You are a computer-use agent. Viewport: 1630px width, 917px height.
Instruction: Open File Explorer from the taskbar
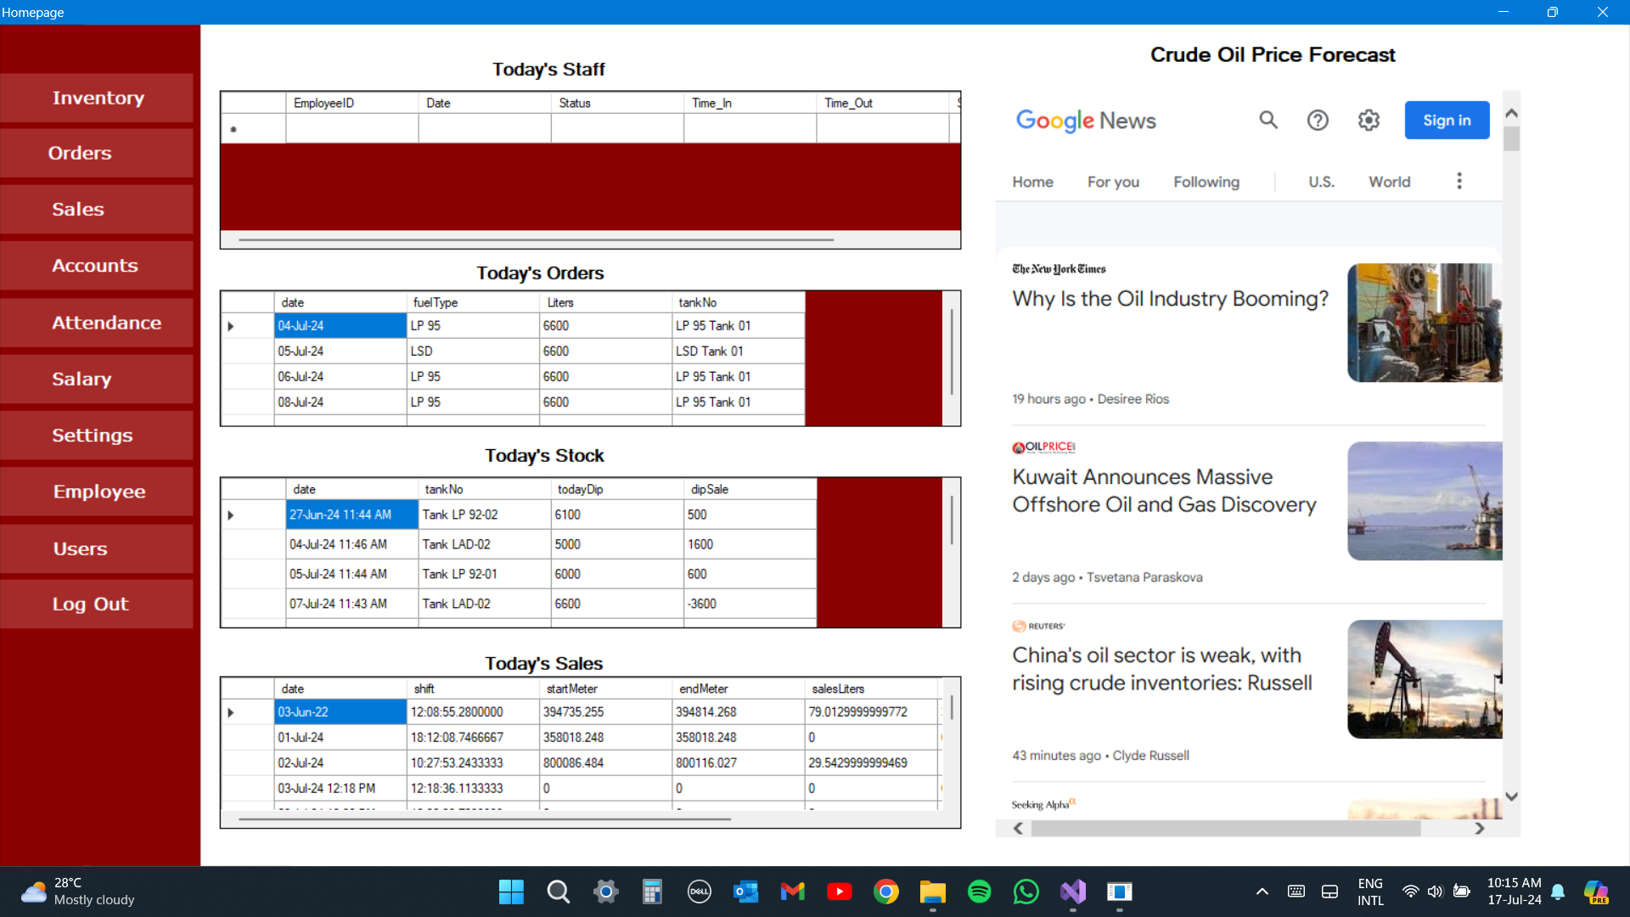click(x=932, y=892)
